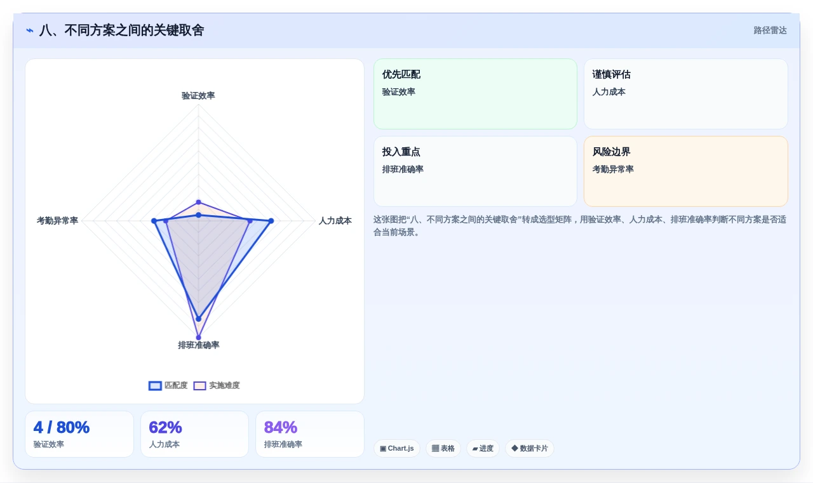Click the 路径雷达 label in header
The width and height of the screenshot is (813, 483).
pyautogui.click(x=770, y=30)
